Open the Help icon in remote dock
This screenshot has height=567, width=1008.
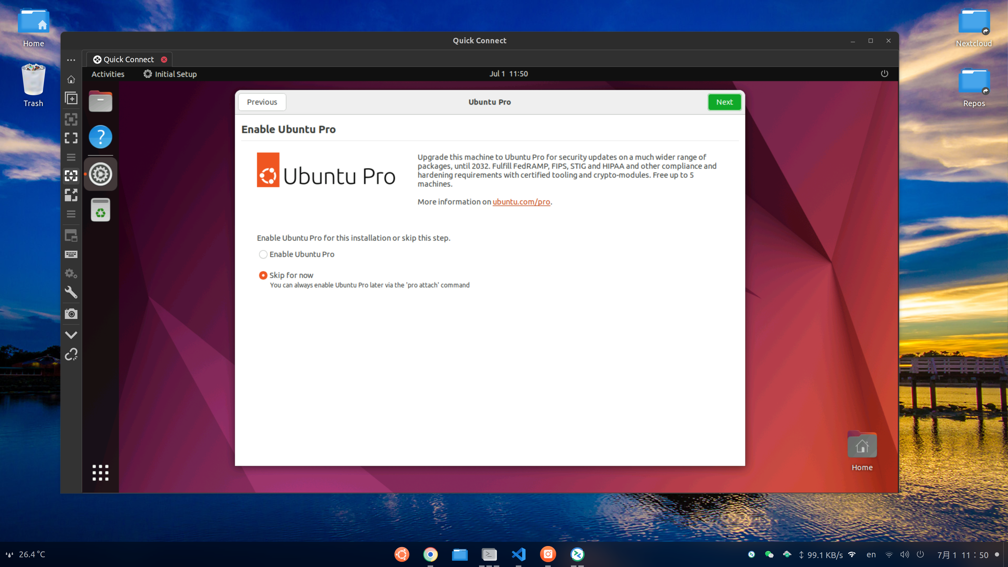(100, 137)
